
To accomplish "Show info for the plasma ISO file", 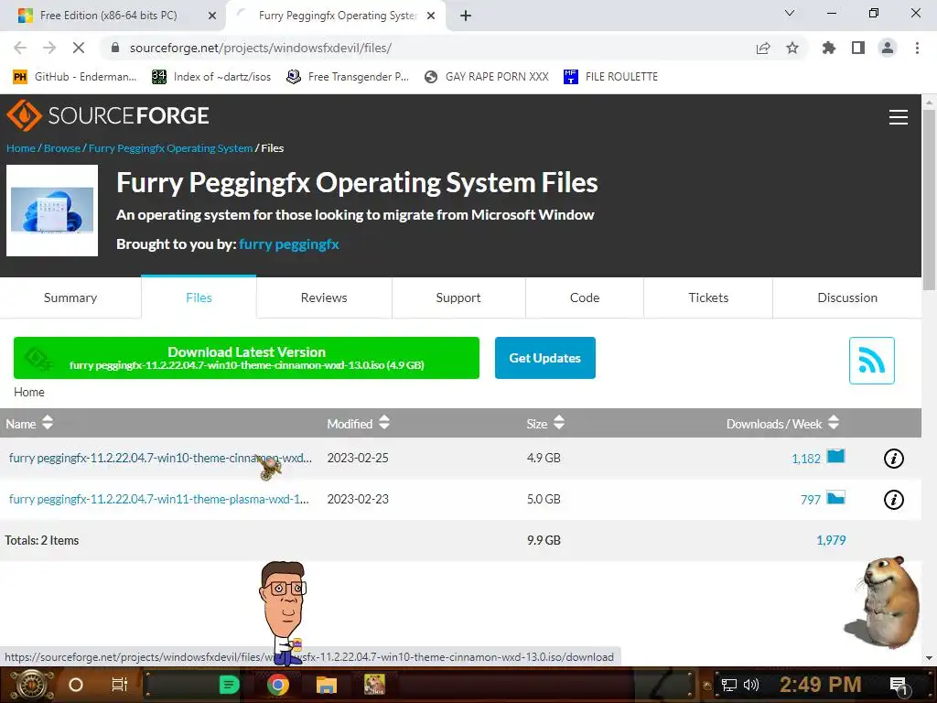I will (x=893, y=499).
